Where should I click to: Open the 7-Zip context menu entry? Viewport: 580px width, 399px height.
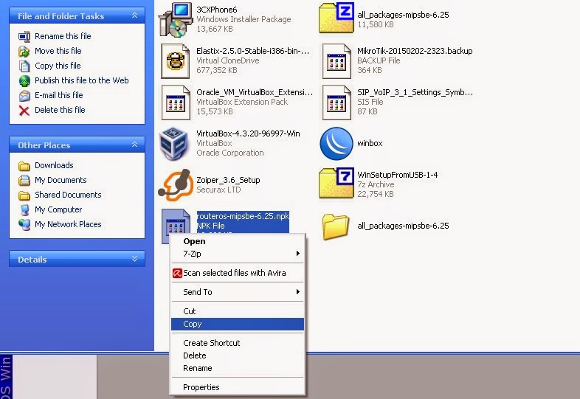click(238, 254)
